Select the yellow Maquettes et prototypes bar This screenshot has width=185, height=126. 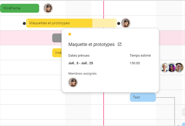click(x=59, y=23)
